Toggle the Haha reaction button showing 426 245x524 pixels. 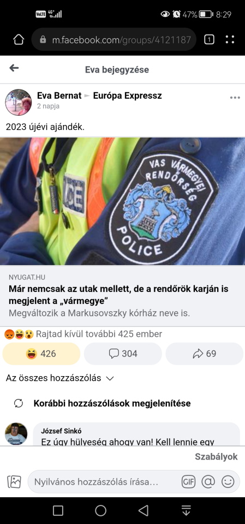pos(41,354)
